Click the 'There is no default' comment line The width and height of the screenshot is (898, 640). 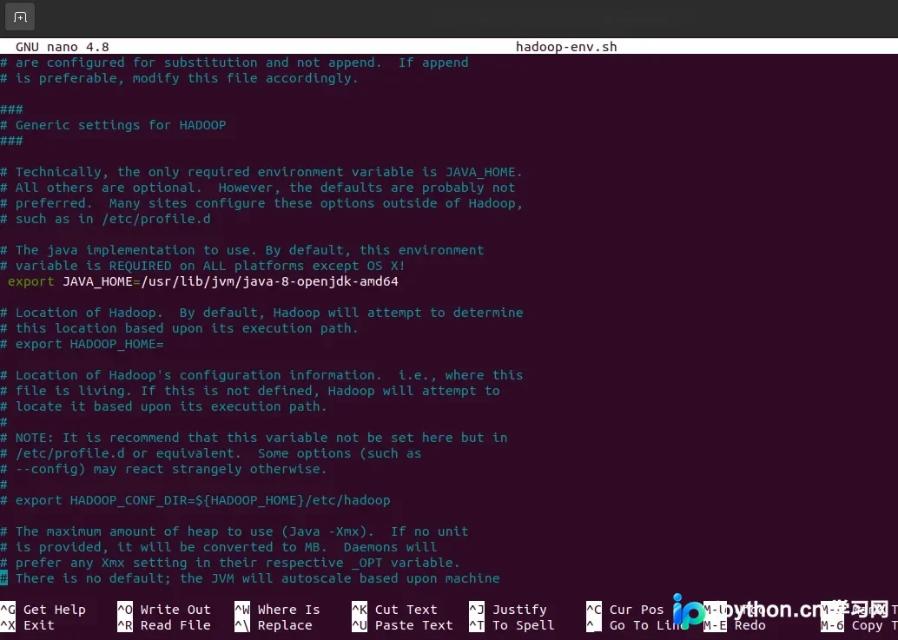pyautogui.click(x=250, y=578)
